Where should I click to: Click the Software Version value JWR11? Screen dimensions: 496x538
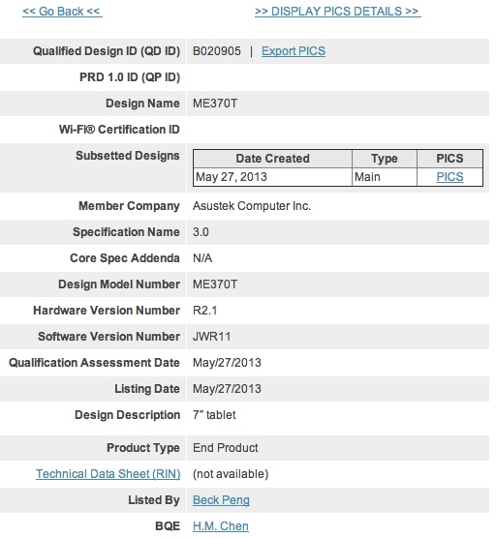click(211, 337)
